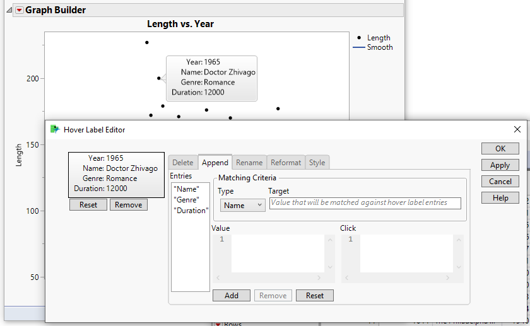Click the Value editor scroll right arrow
The image size is (530, 326).
click(319, 277)
